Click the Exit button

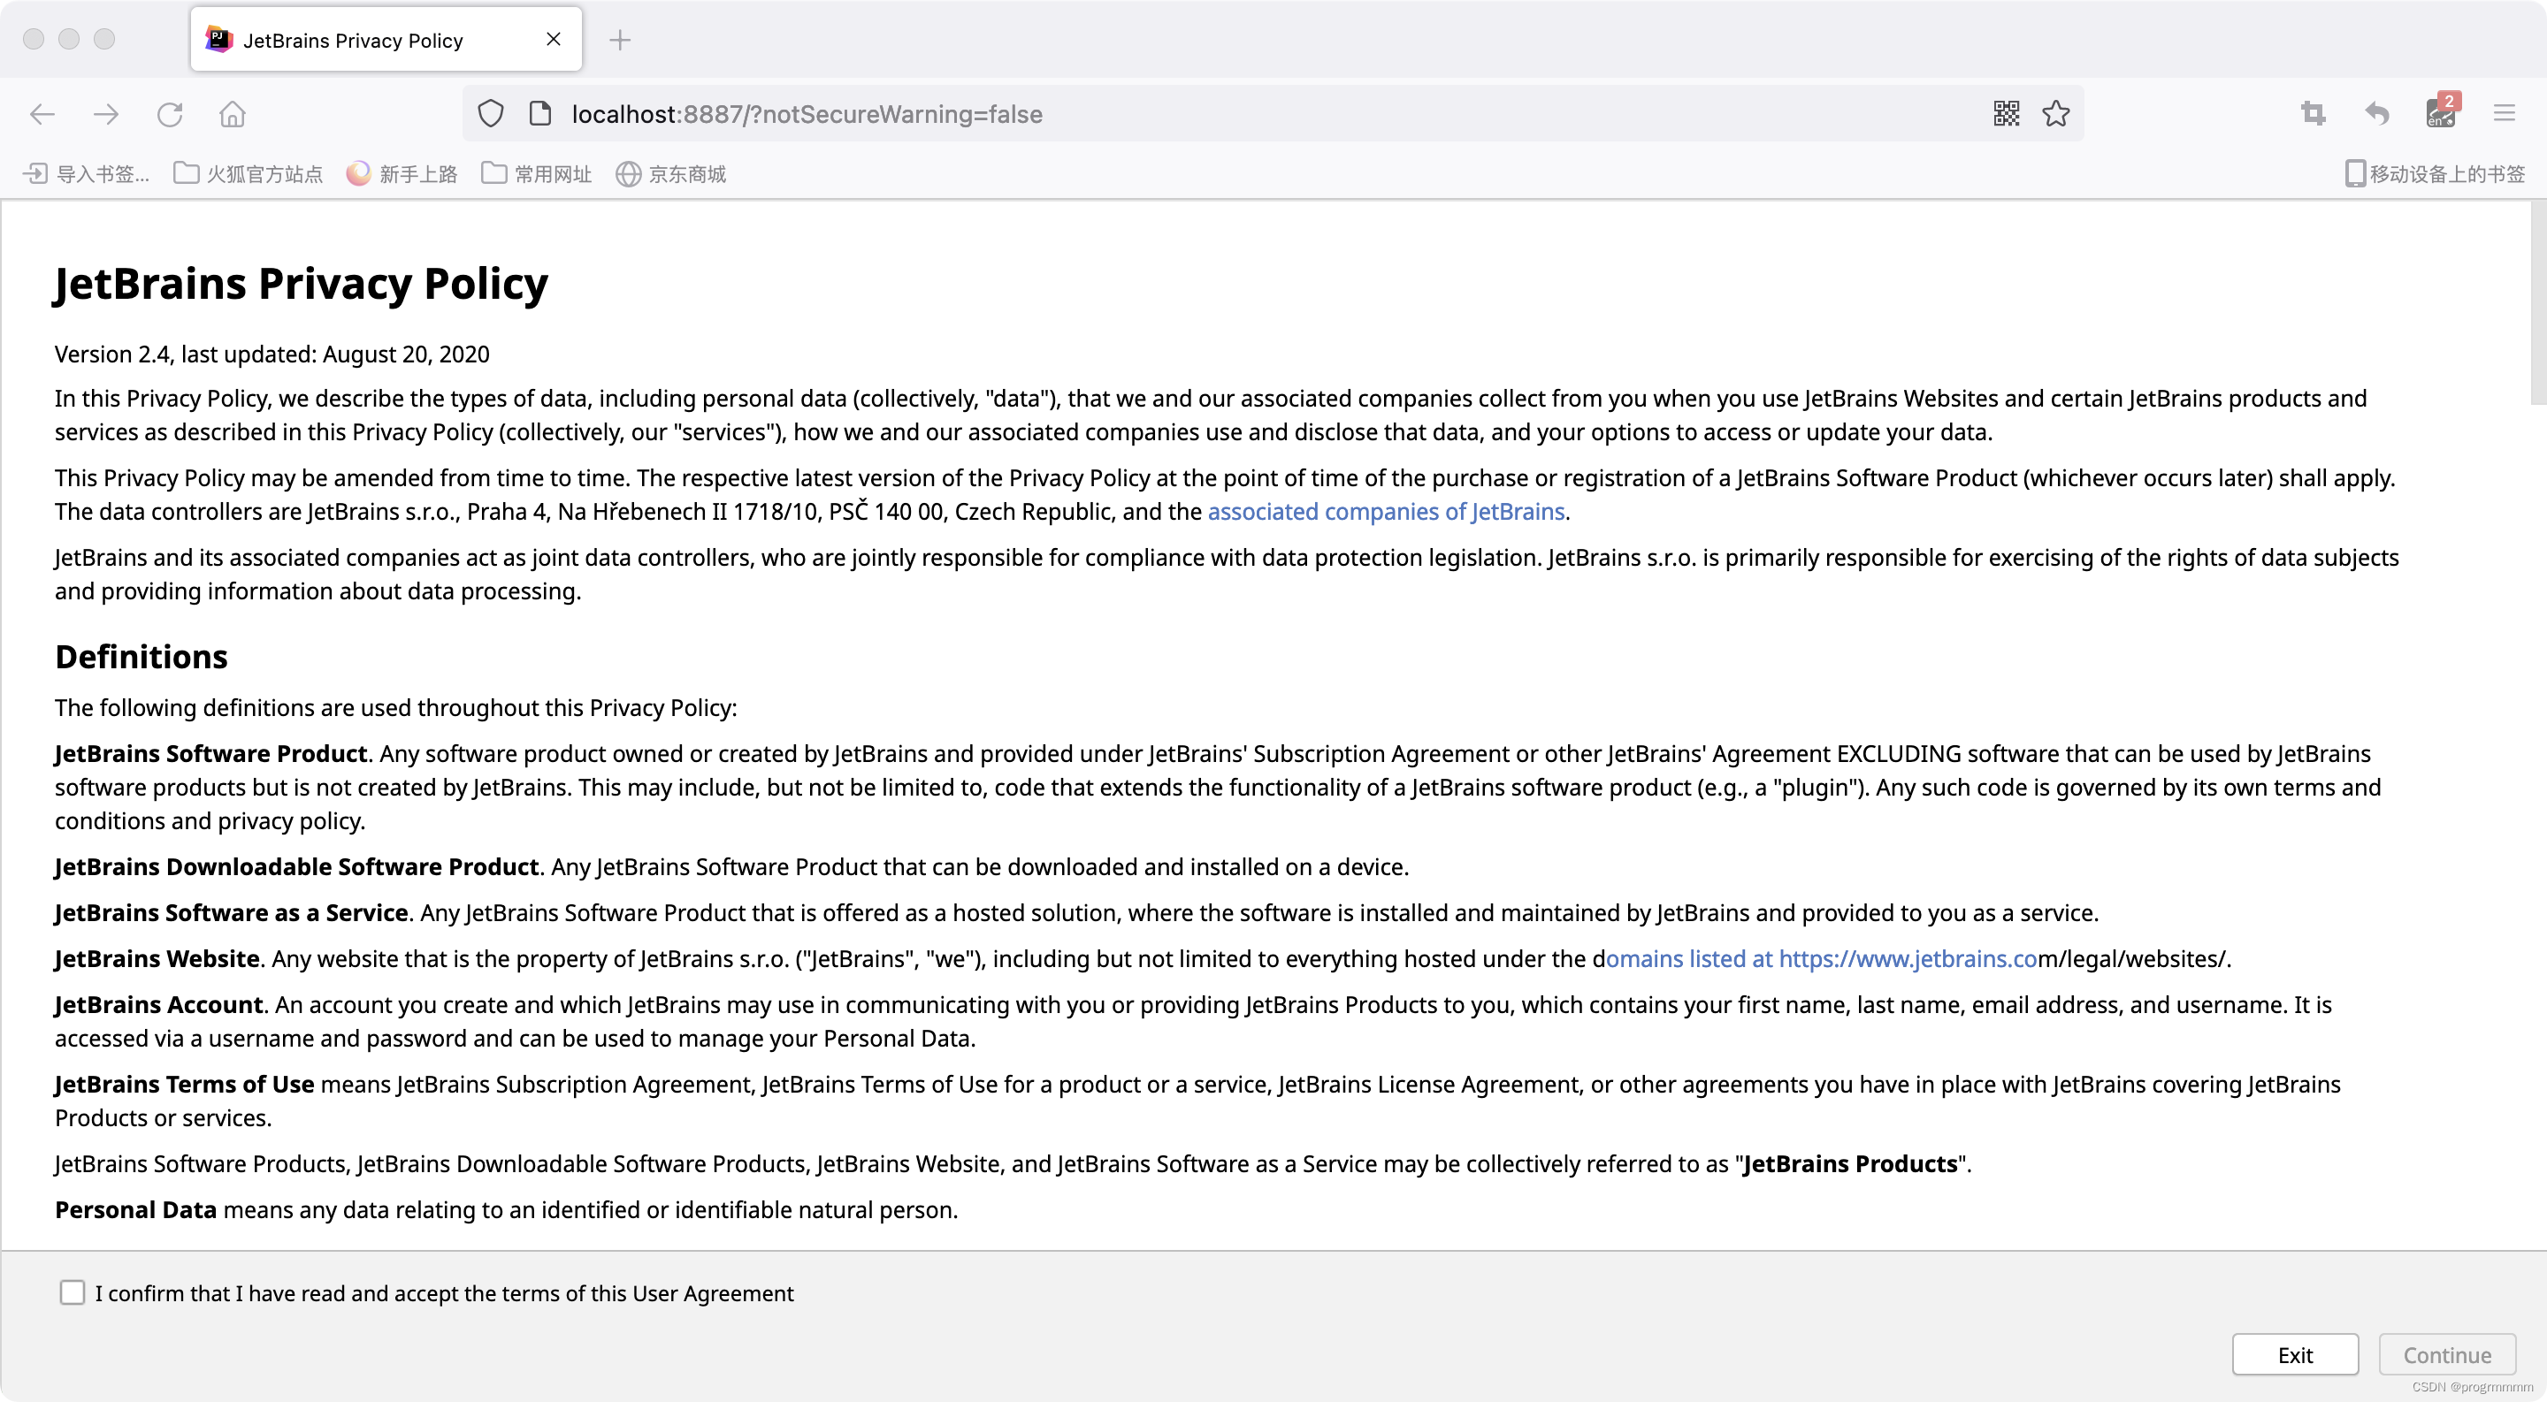[x=2294, y=1354]
